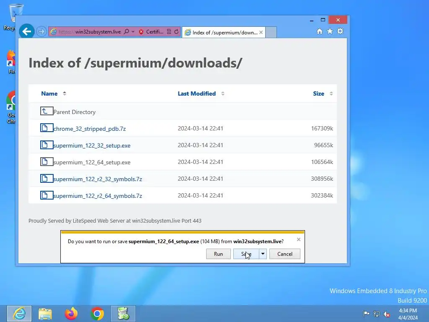Open Action Center flag in system tray

point(366,314)
